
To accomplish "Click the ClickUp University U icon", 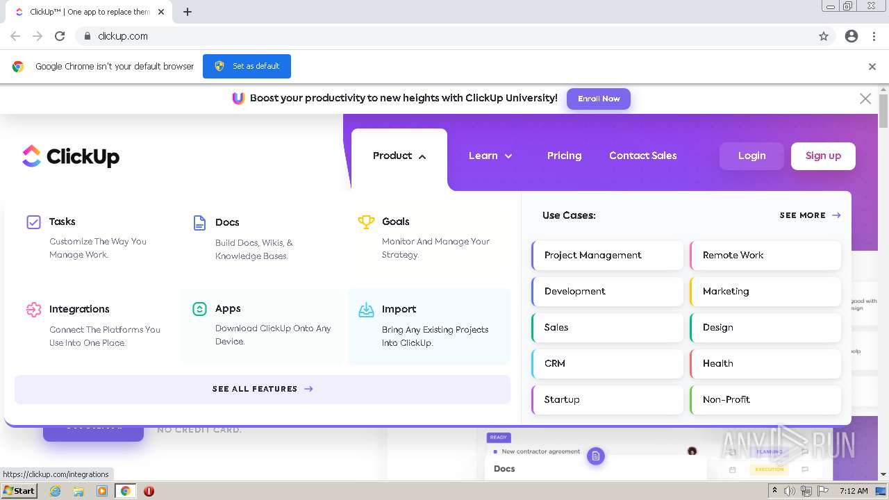I will click(238, 99).
